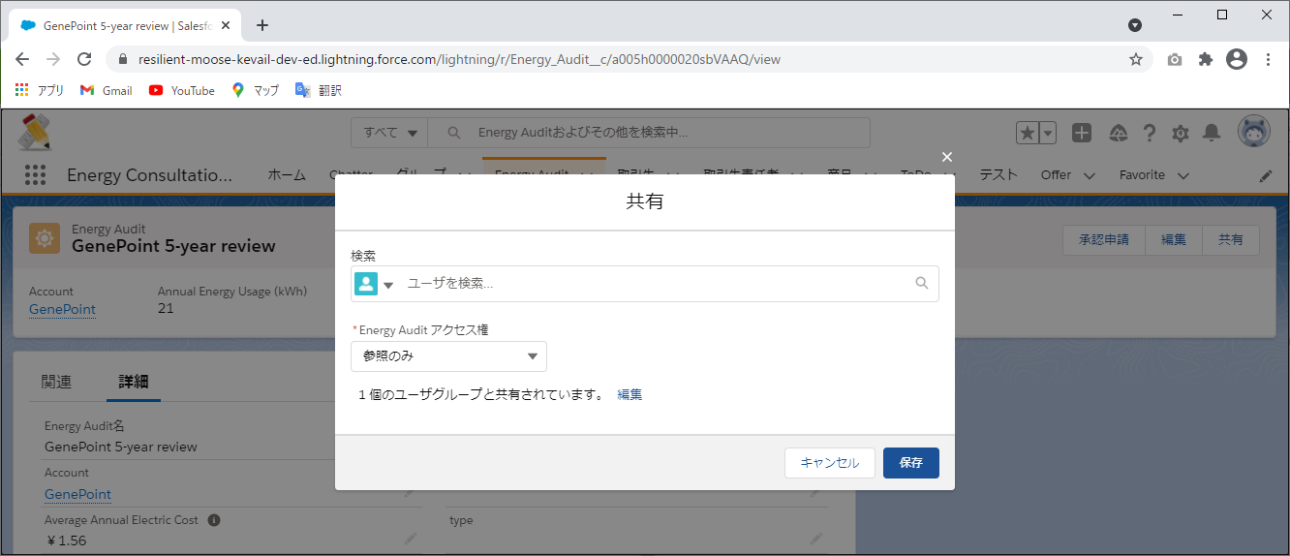Open the user profile avatar
Screen dimensions: 1290x556
pos(1254,133)
